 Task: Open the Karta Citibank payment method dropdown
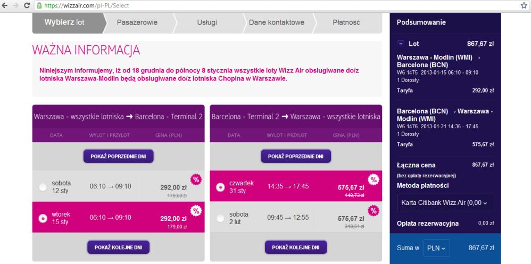point(445,203)
